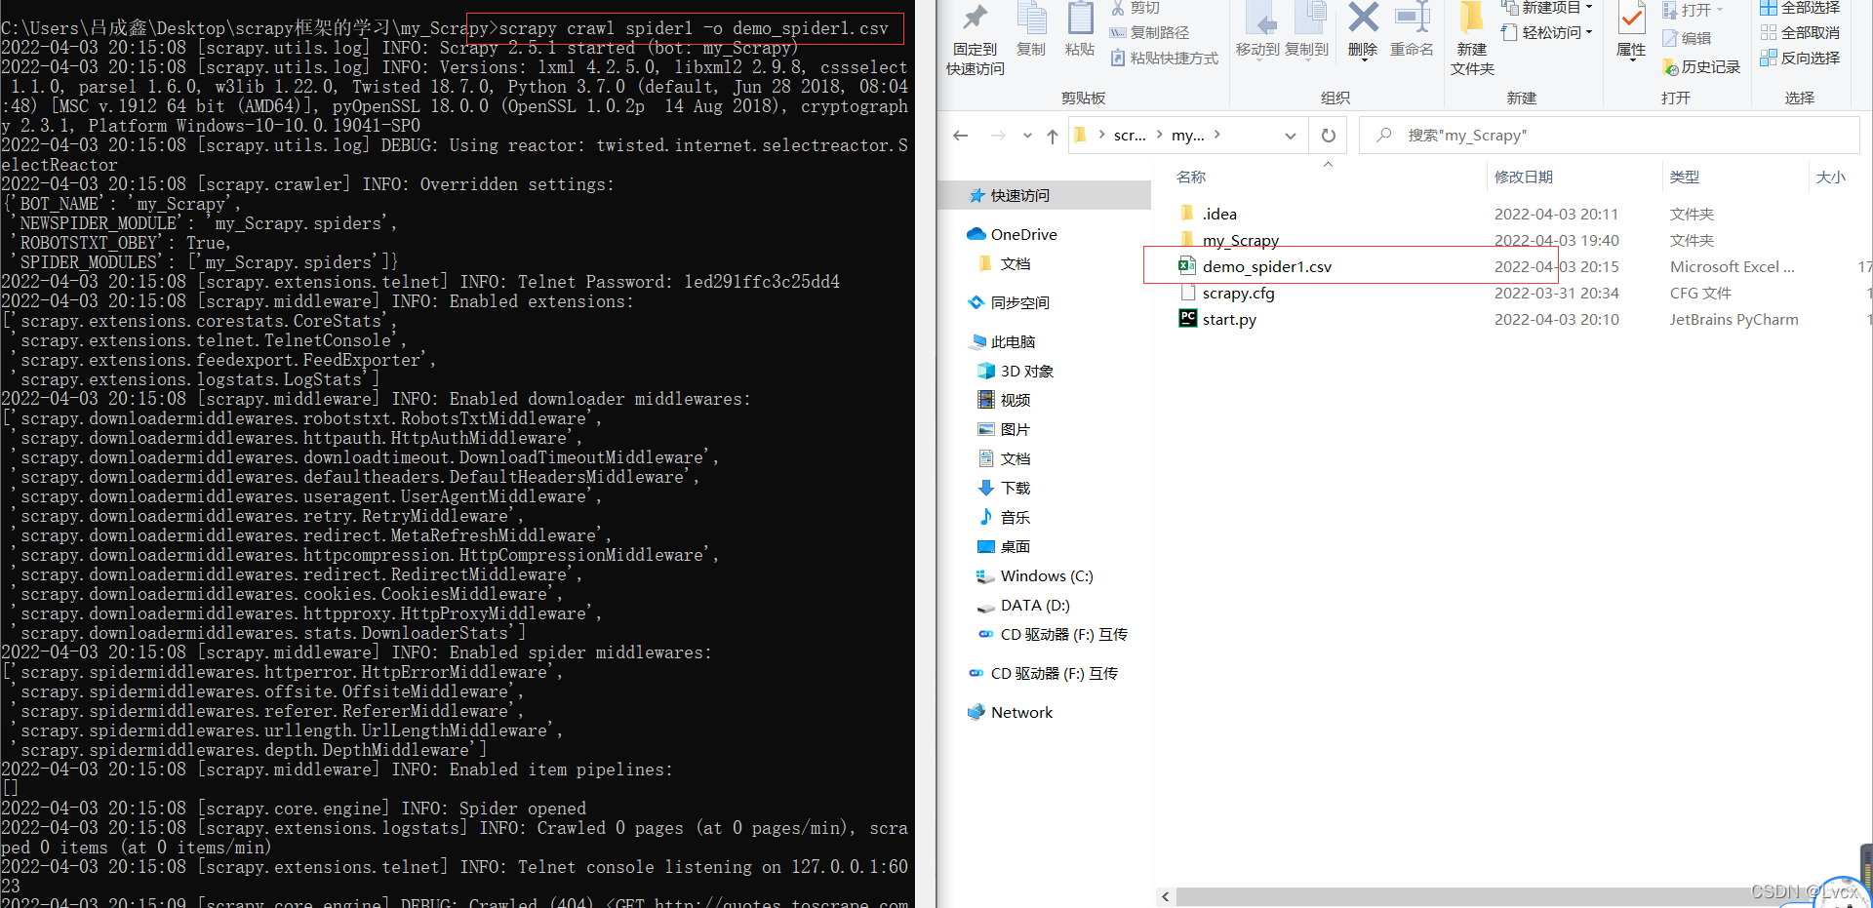1873x908 pixels.
Task: Click the terminal command 'scrapy crawl spider1 -o demo_spider1.csv'
Action: (693, 28)
